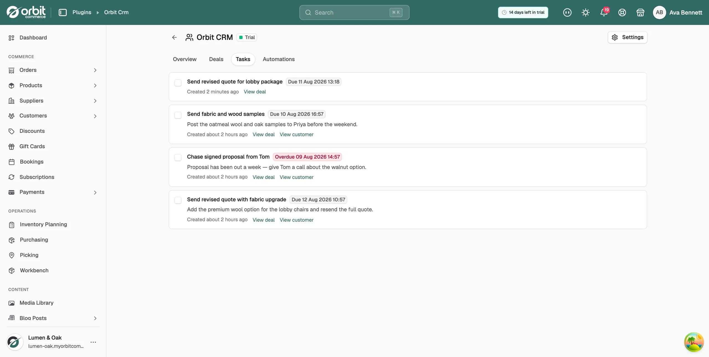View customer for fabric upgrade quote
Image resolution: width=709 pixels, height=357 pixels.
296,220
